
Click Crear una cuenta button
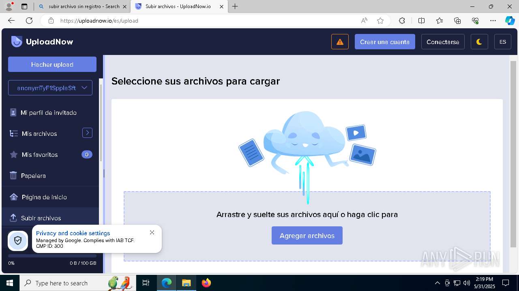point(385,42)
